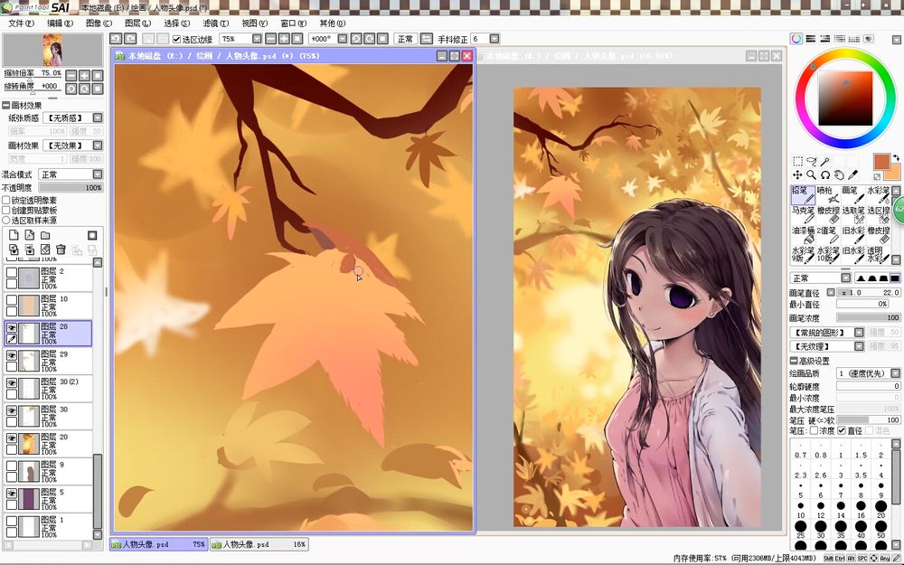Select the 喷枪 airbrush tool
This screenshot has width=904, height=565.
tap(827, 195)
